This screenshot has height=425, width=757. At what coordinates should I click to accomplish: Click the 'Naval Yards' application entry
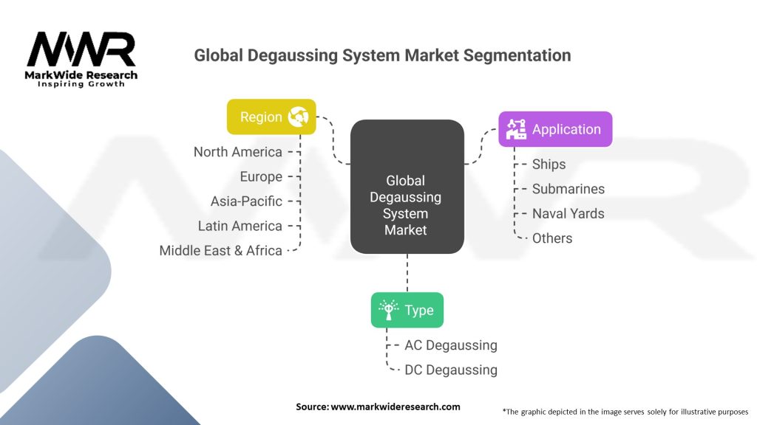click(568, 213)
